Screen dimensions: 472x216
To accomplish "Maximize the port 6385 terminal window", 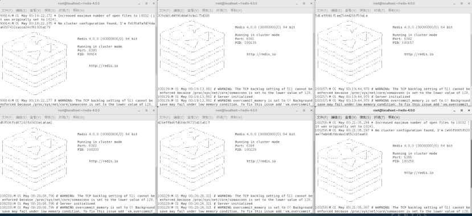I will click(461, 110).
